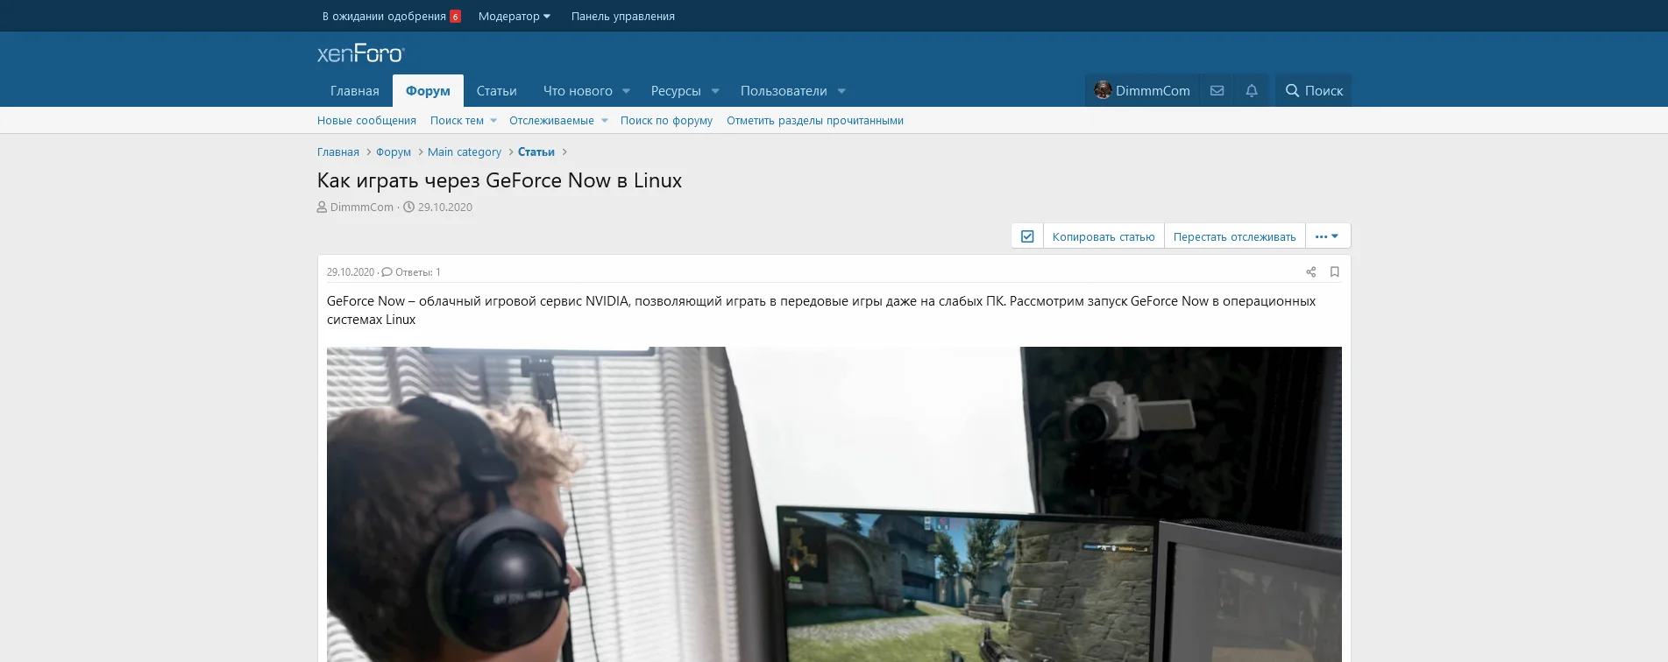Open the Новые сообщения link
Viewport: 1668px width, 662px height.
(x=366, y=121)
